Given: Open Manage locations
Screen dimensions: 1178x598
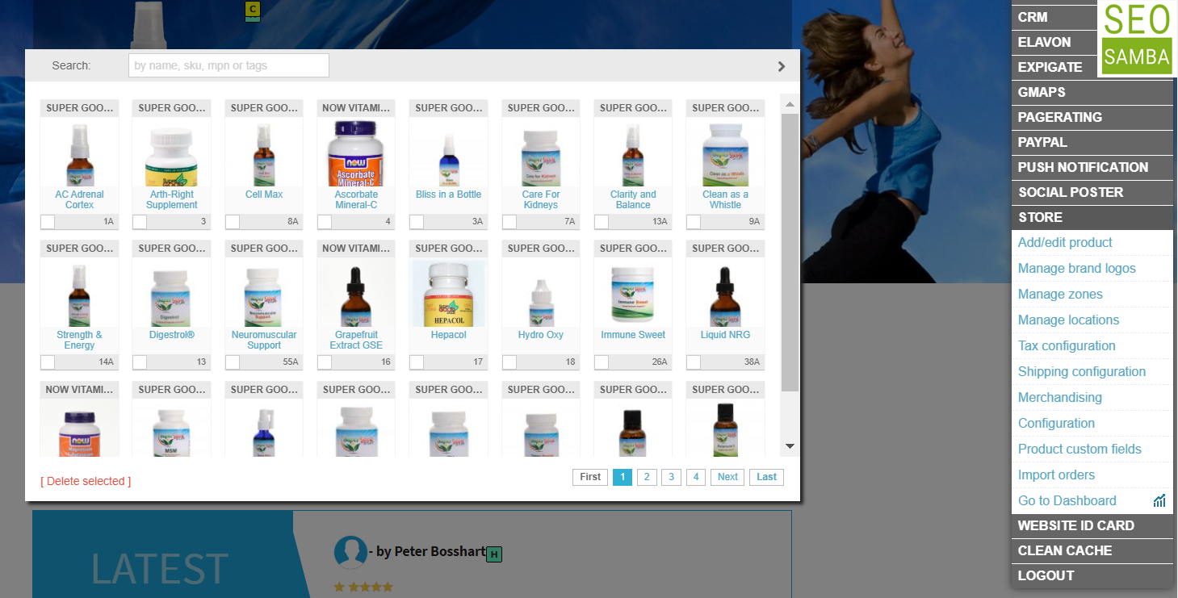Looking at the screenshot, I should [1068, 320].
